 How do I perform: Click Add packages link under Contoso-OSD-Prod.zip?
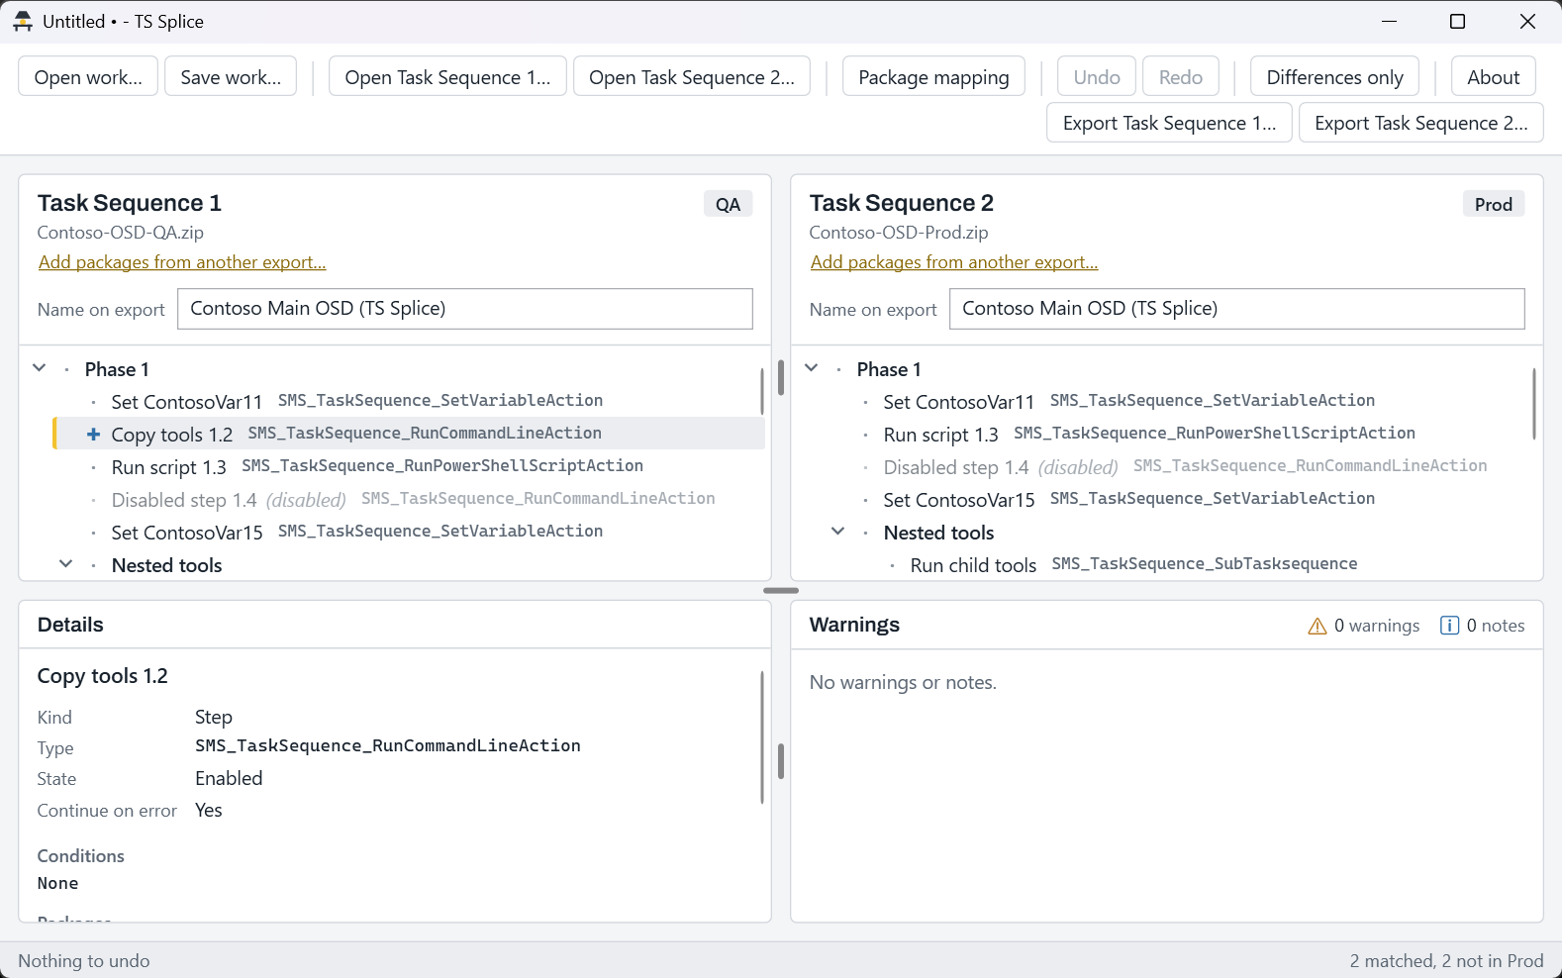[x=954, y=262]
